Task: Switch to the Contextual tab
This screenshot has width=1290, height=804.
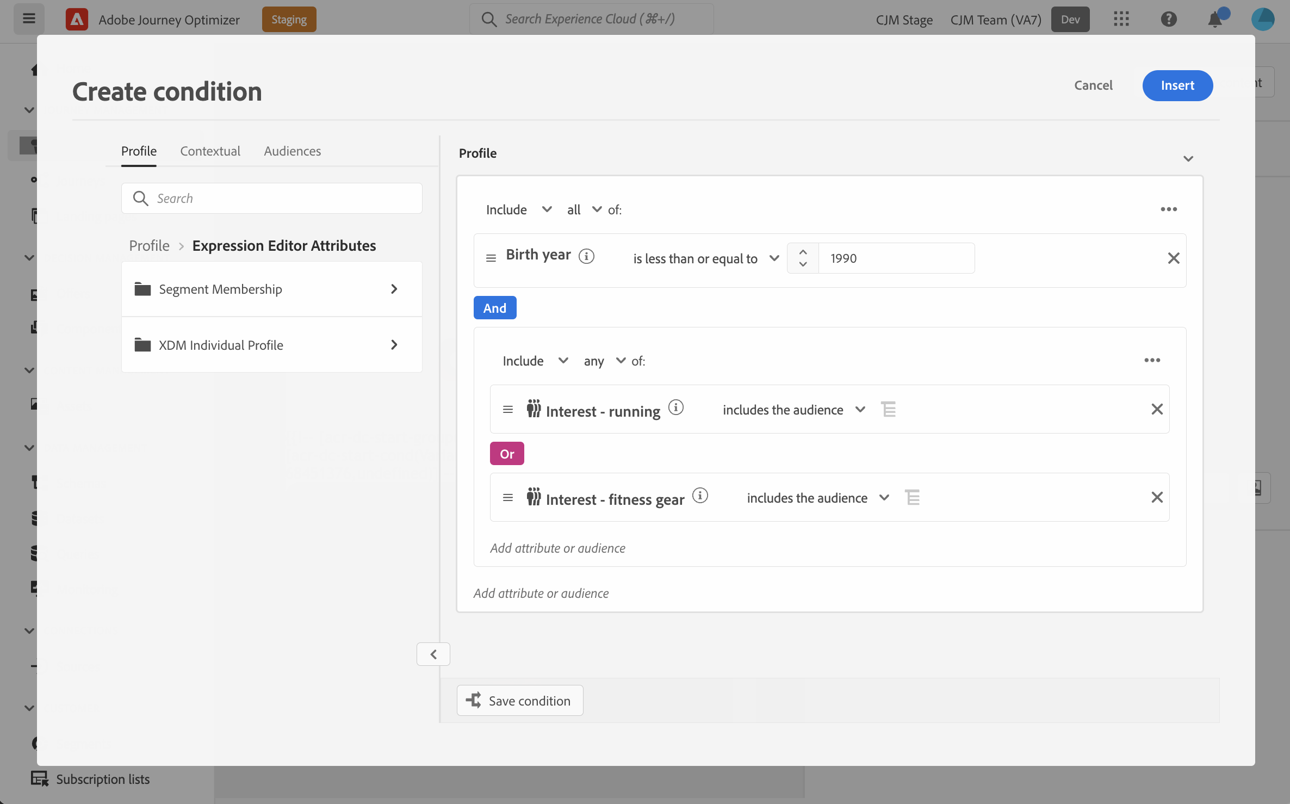Action: [x=210, y=151]
